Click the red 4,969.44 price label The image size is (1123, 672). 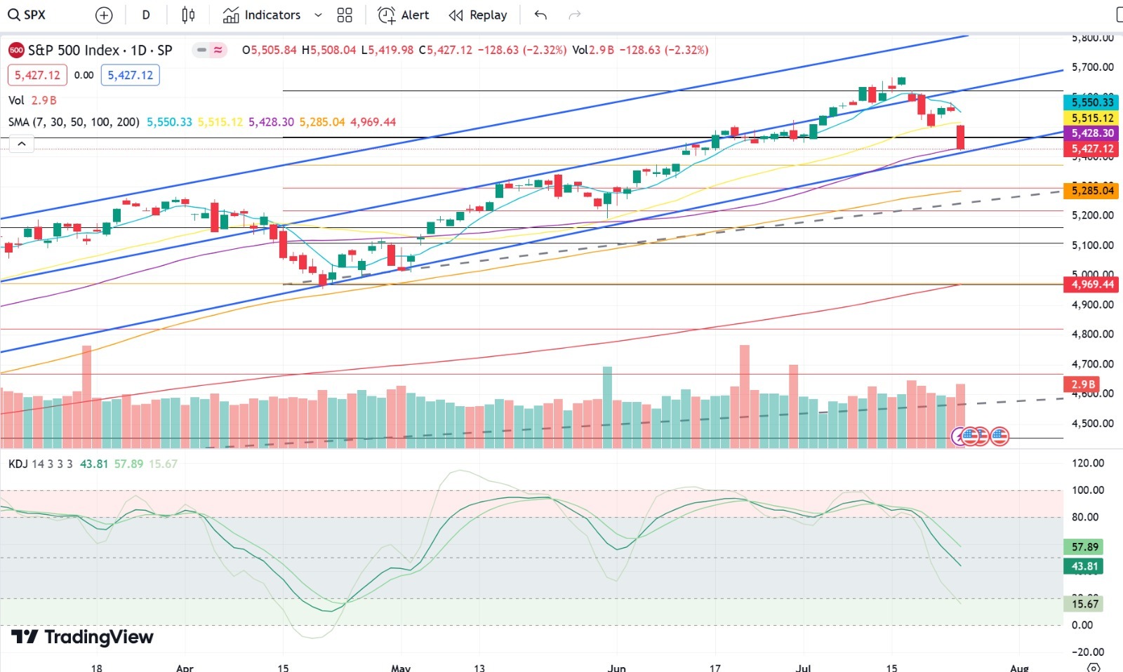1092,284
